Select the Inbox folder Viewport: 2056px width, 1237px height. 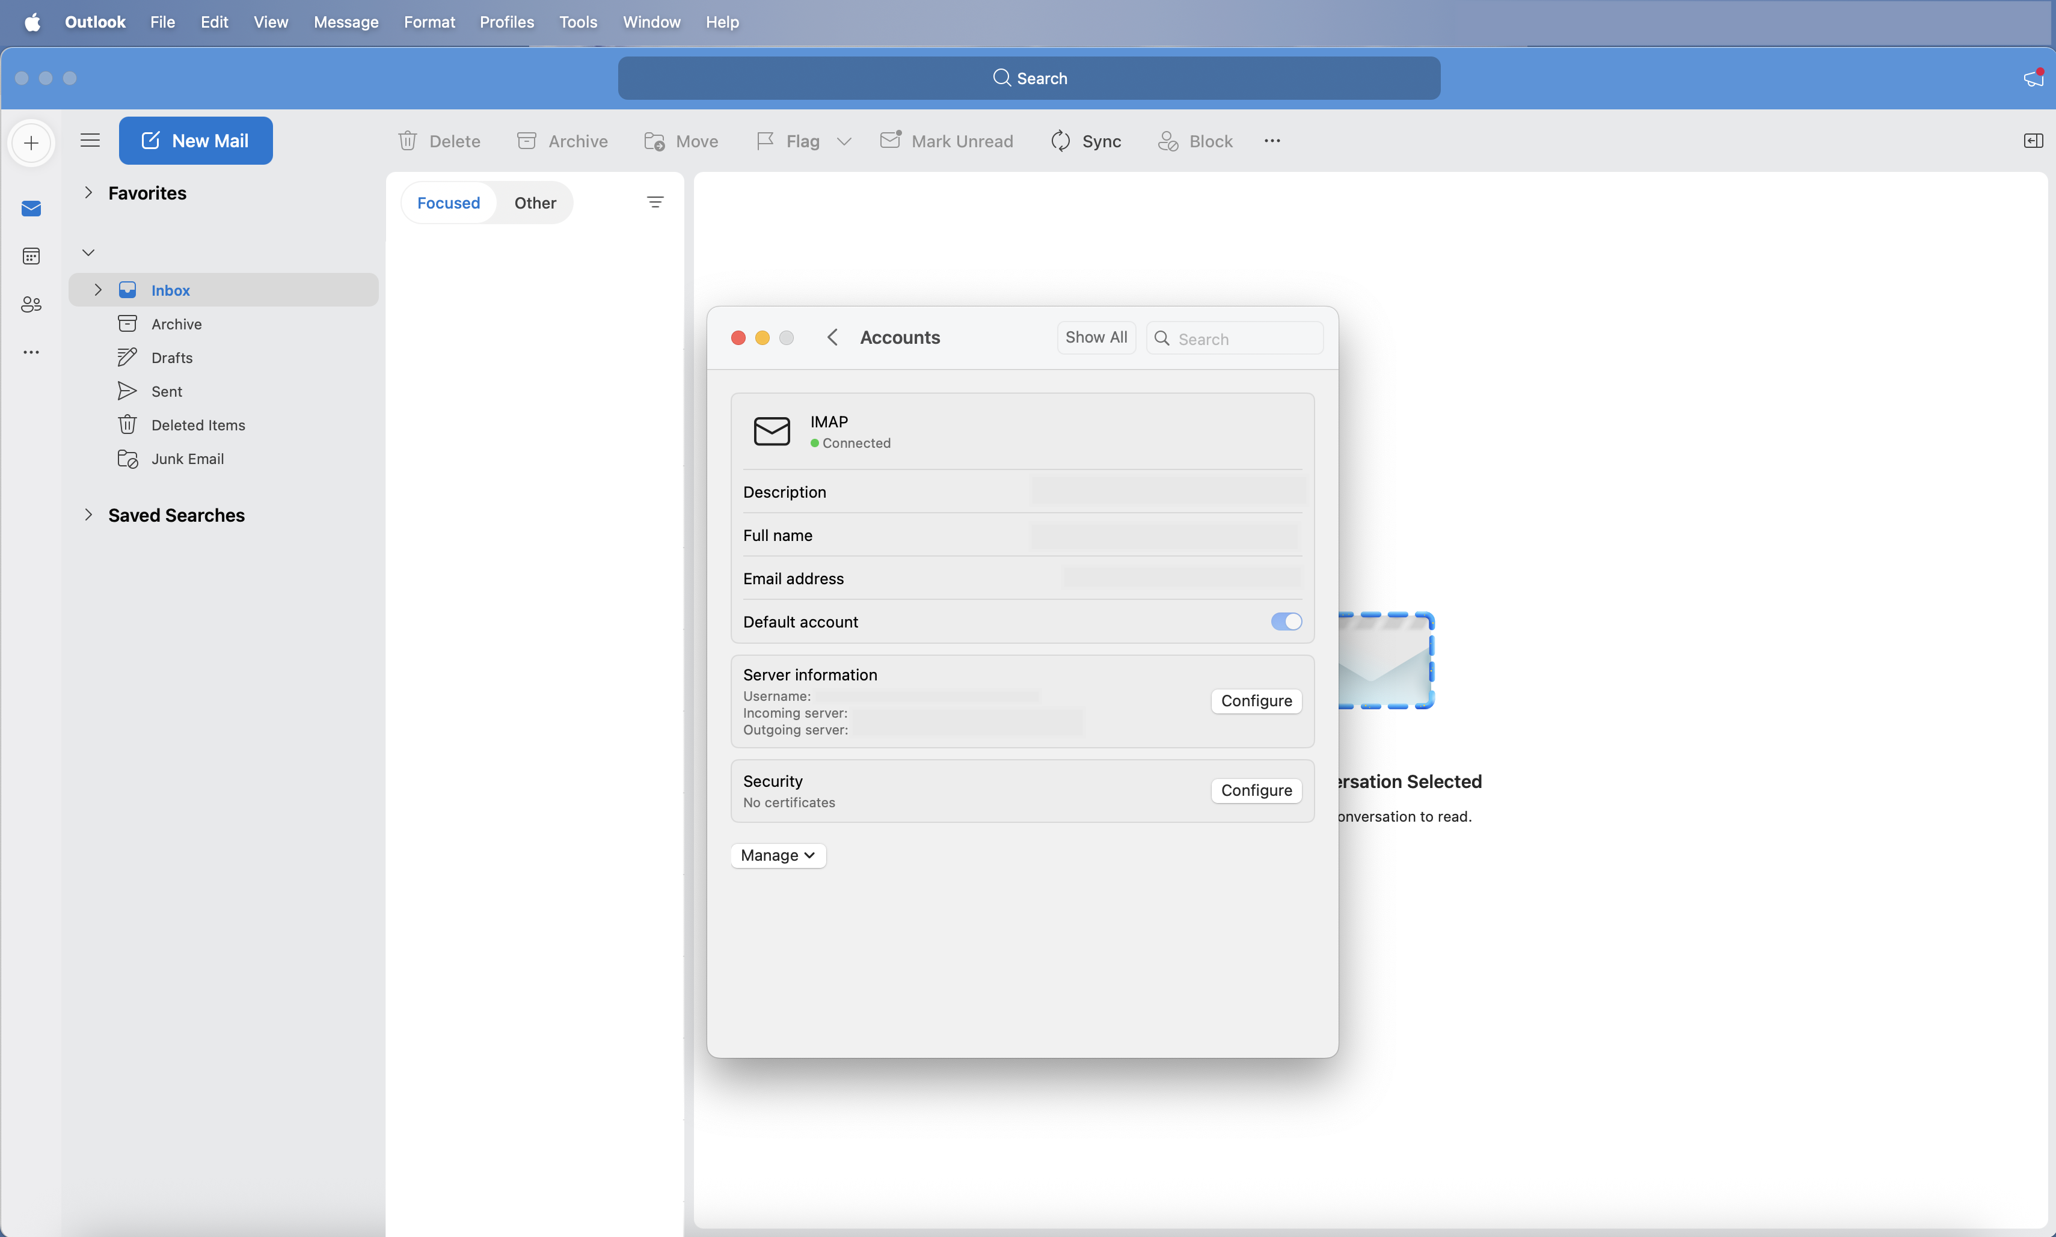(224, 290)
